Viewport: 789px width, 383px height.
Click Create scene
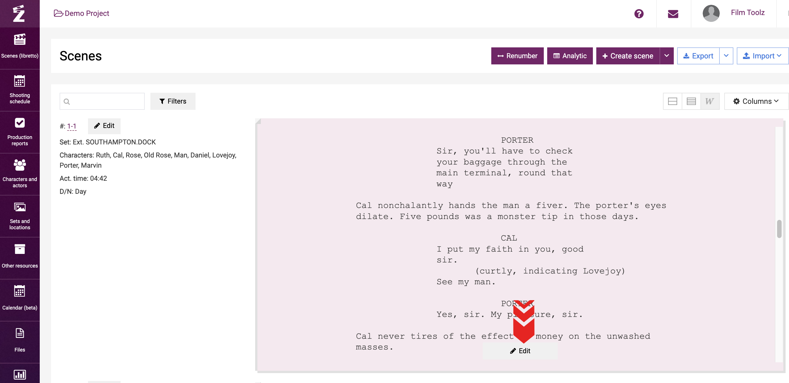(628, 56)
